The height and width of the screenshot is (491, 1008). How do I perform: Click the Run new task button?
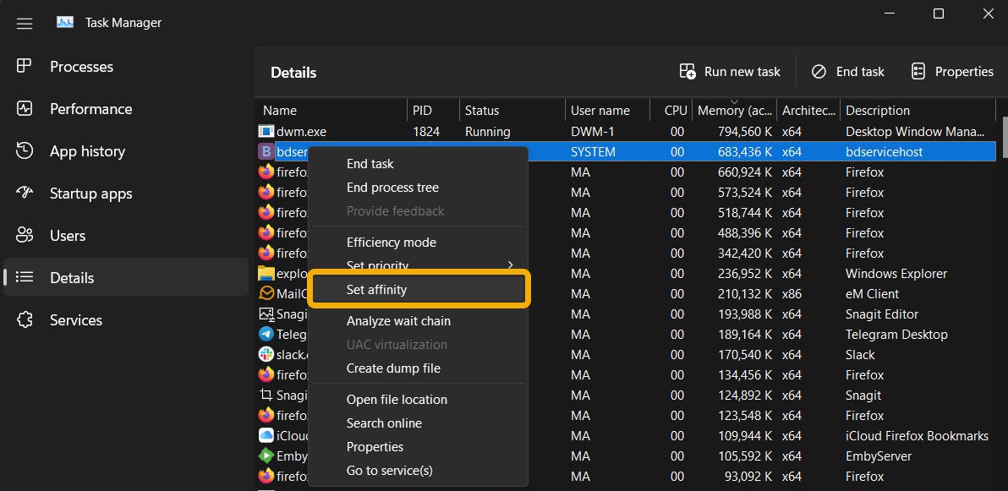[729, 71]
